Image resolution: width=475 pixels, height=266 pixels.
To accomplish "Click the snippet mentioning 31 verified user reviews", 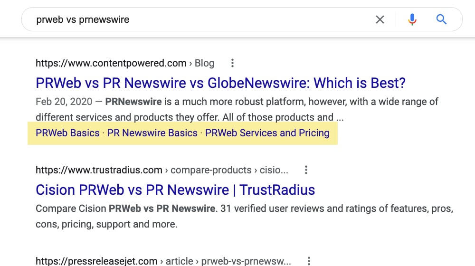I will tap(244, 216).
